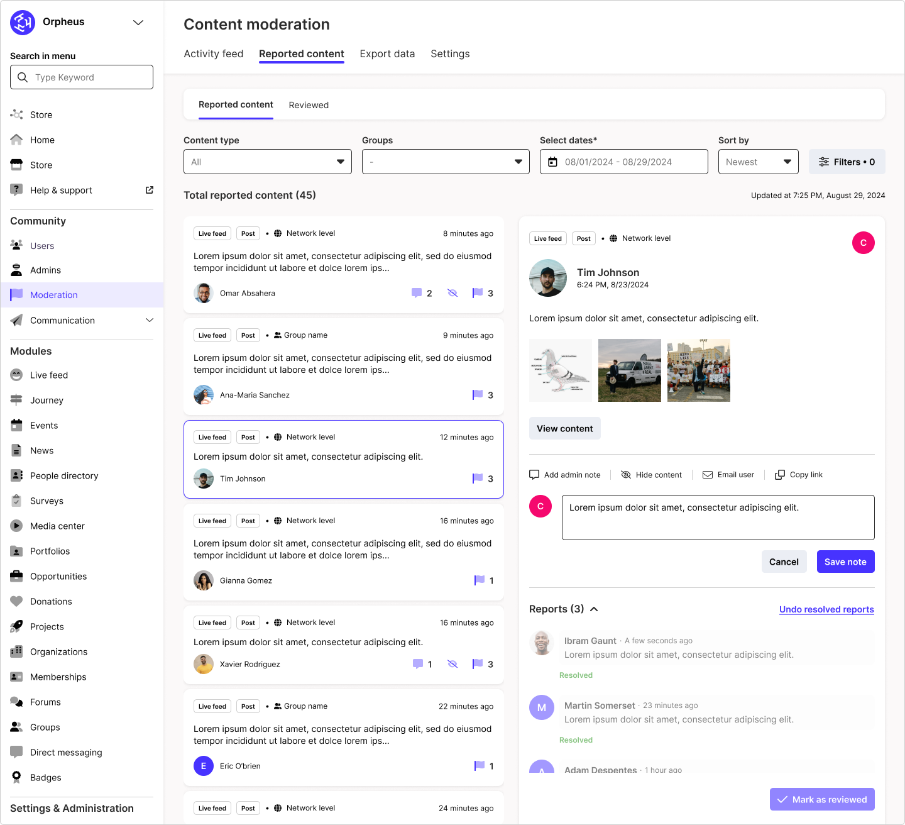Image resolution: width=905 pixels, height=825 pixels.
Task: Click the Orpheus logo icon
Action: (23, 23)
